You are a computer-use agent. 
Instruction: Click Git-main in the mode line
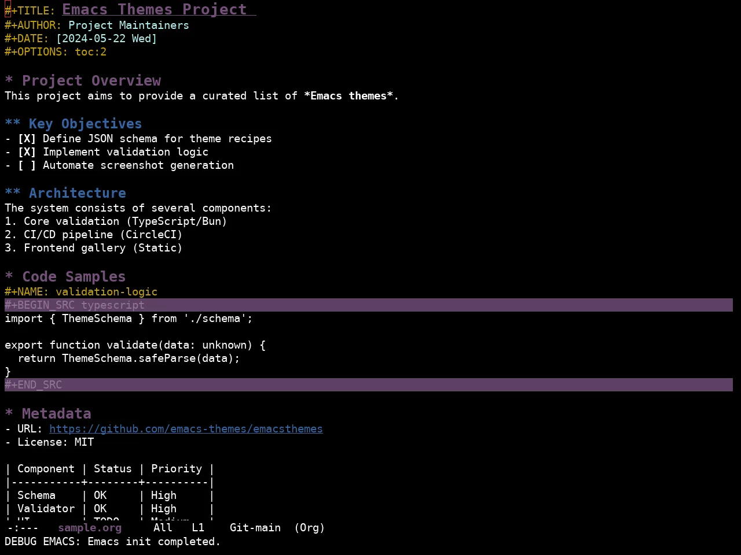(x=255, y=528)
